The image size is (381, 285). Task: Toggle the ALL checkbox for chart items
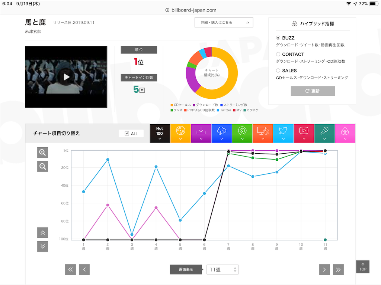pos(127,133)
